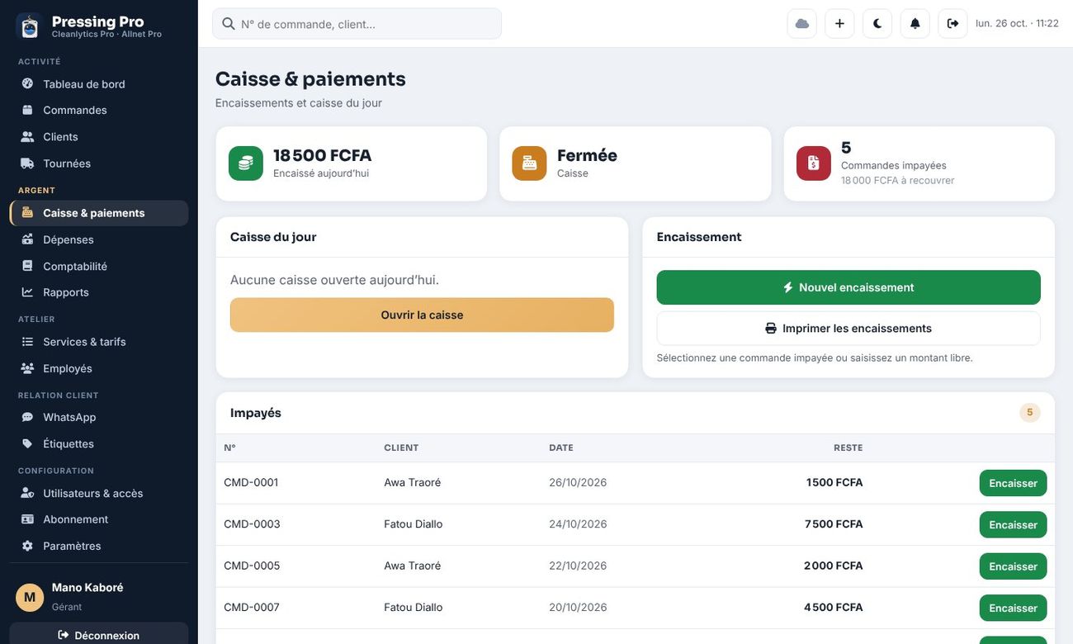Click Ouvrir la caisse button
Image resolution: width=1073 pixels, height=644 pixels.
(x=422, y=315)
